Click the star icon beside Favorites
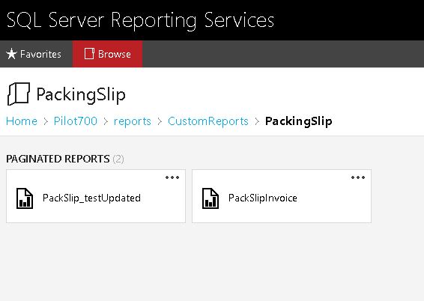This screenshot has width=424, height=301. (11, 54)
